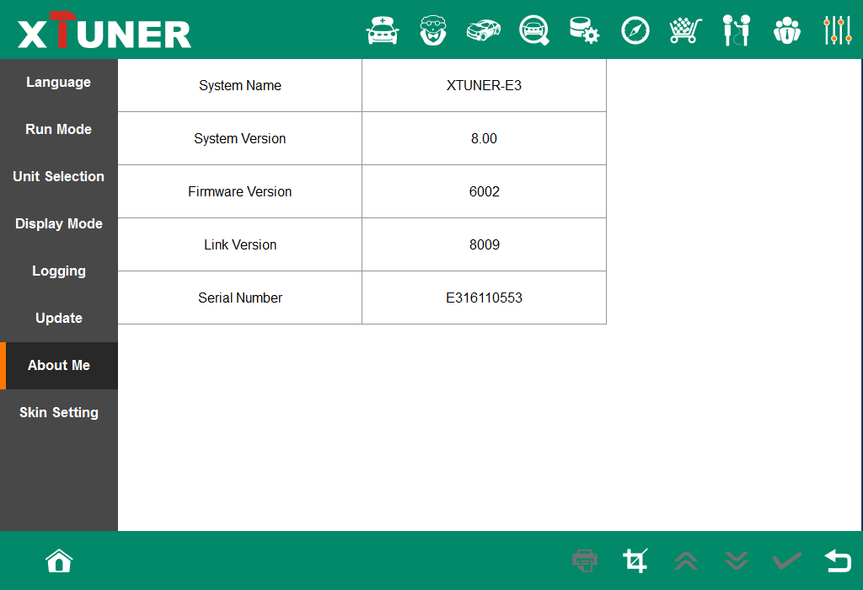Click the System Name label cell

pyautogui.click(x=240, y=85)
